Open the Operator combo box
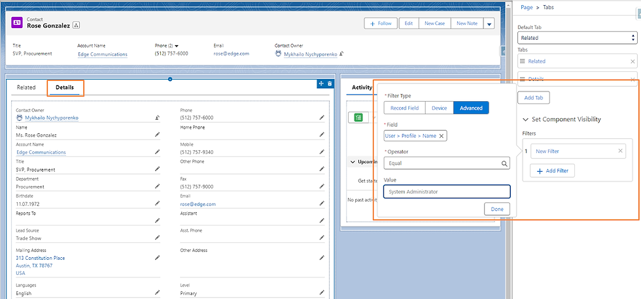641x299 pixels. tap(446, 164)
